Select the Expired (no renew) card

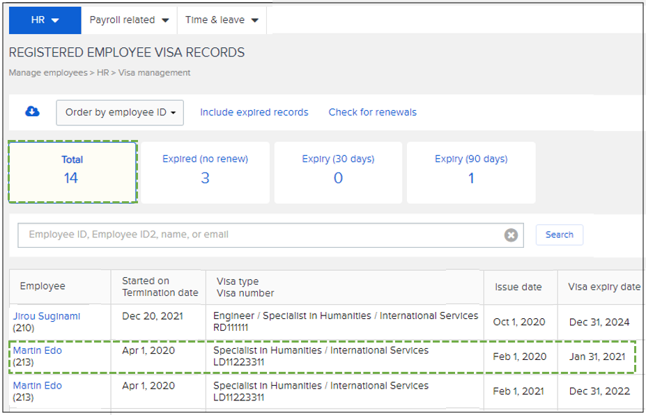[x=205, y=172]
